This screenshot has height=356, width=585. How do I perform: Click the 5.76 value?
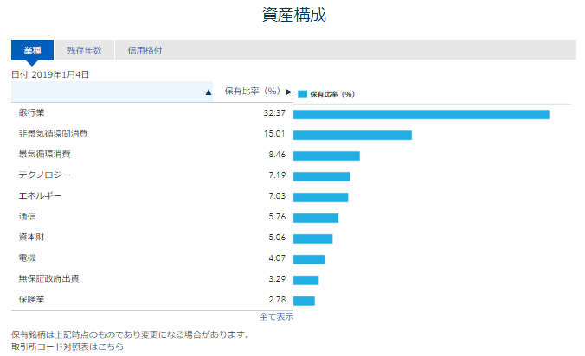pyautogui.click(x=277, y=216)
